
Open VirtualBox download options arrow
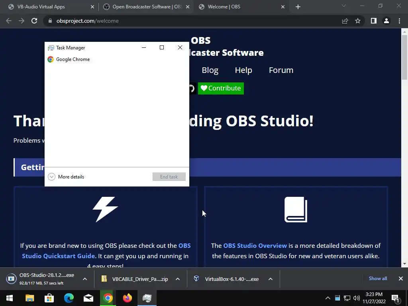click(x=271, y=279)
